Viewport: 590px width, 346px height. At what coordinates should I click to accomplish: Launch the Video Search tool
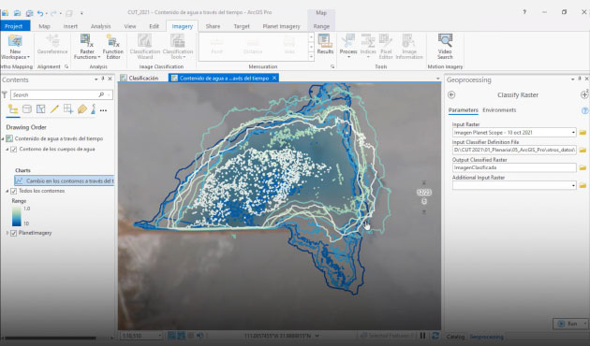pyautogui.click(x=445, y=47)
